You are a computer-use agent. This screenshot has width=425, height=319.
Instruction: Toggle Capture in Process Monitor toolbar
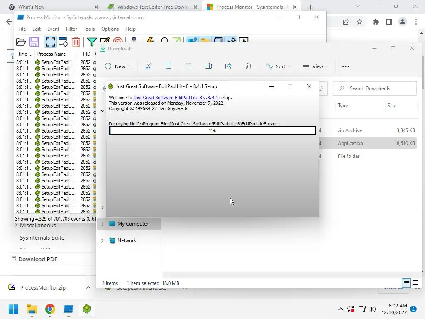point(50,42)
